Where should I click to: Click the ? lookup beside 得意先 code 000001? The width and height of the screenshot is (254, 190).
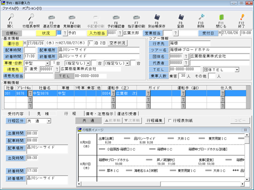57,69
